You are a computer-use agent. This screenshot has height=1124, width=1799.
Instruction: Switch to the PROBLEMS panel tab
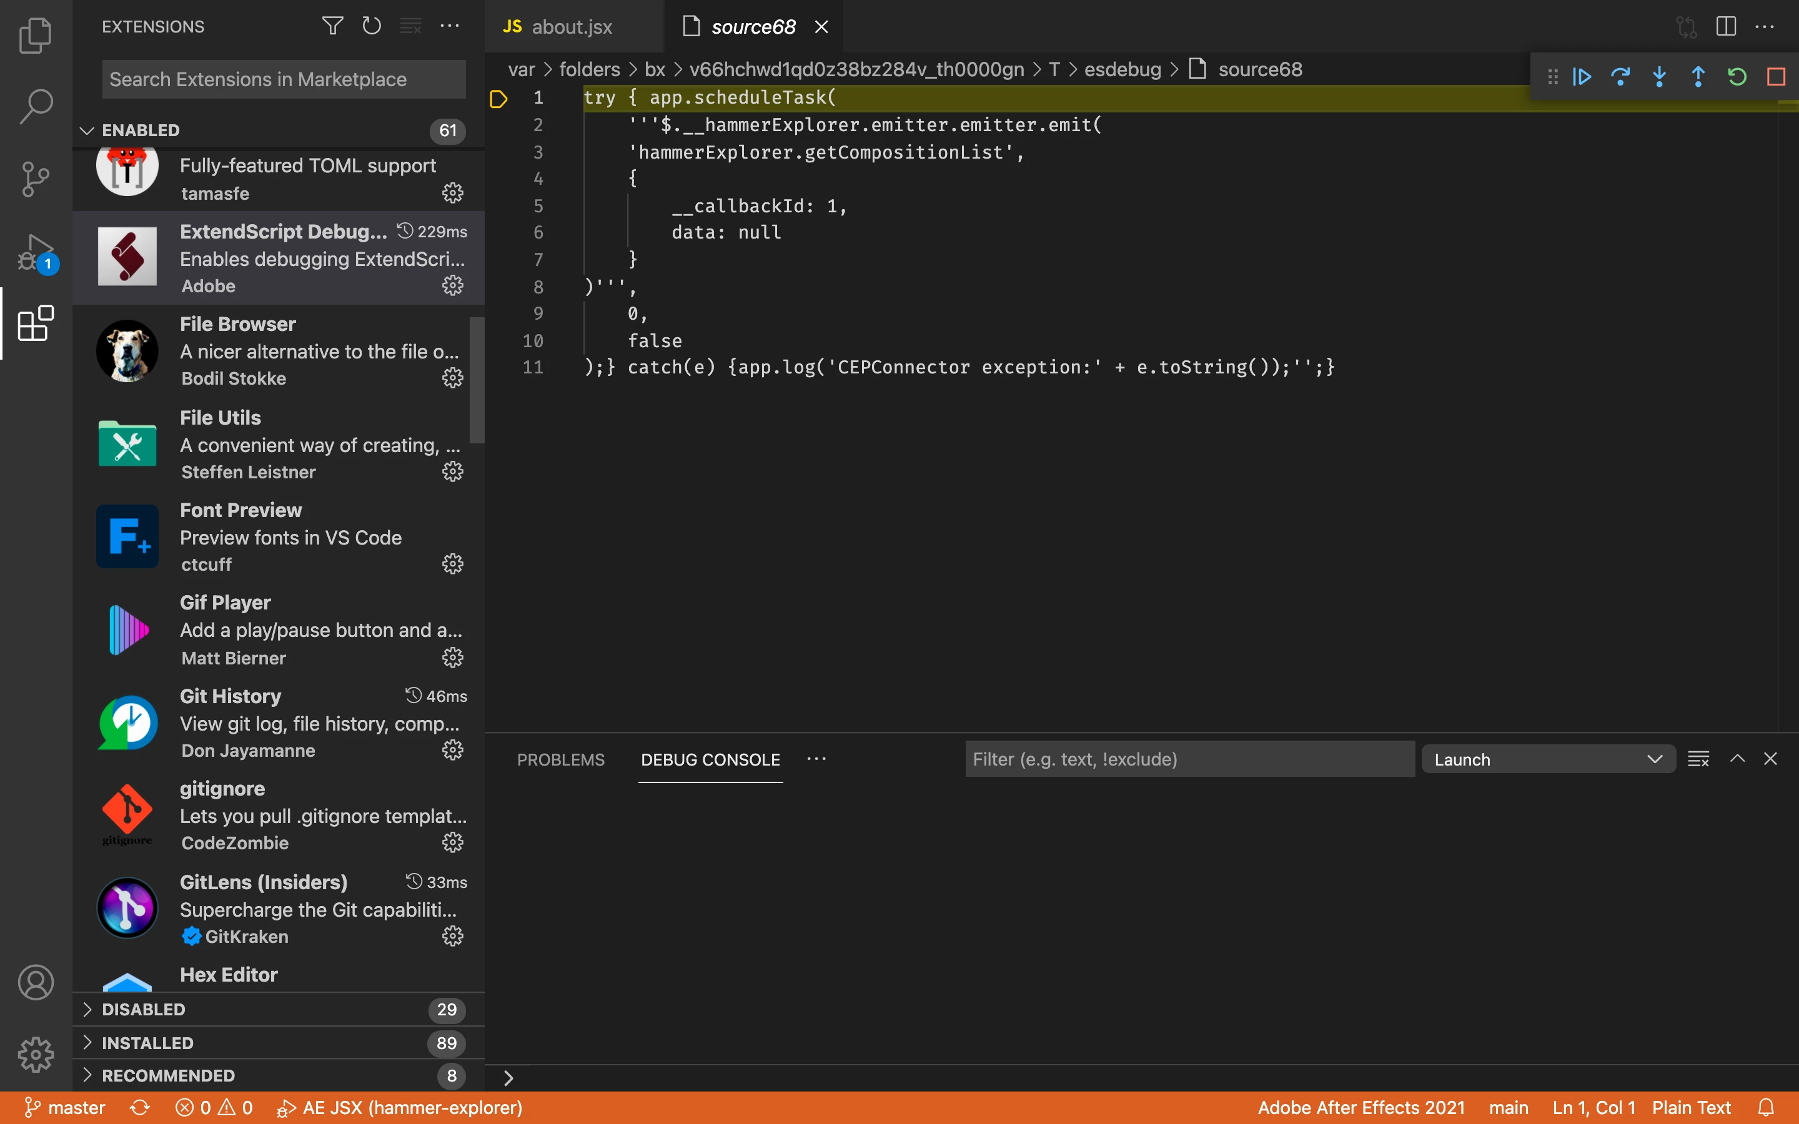coord(560,759)
